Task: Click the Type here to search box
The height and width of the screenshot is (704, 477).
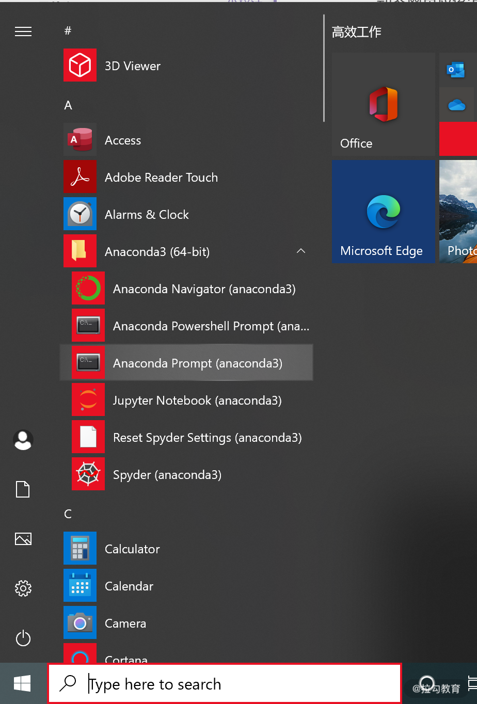Action: 225,683
